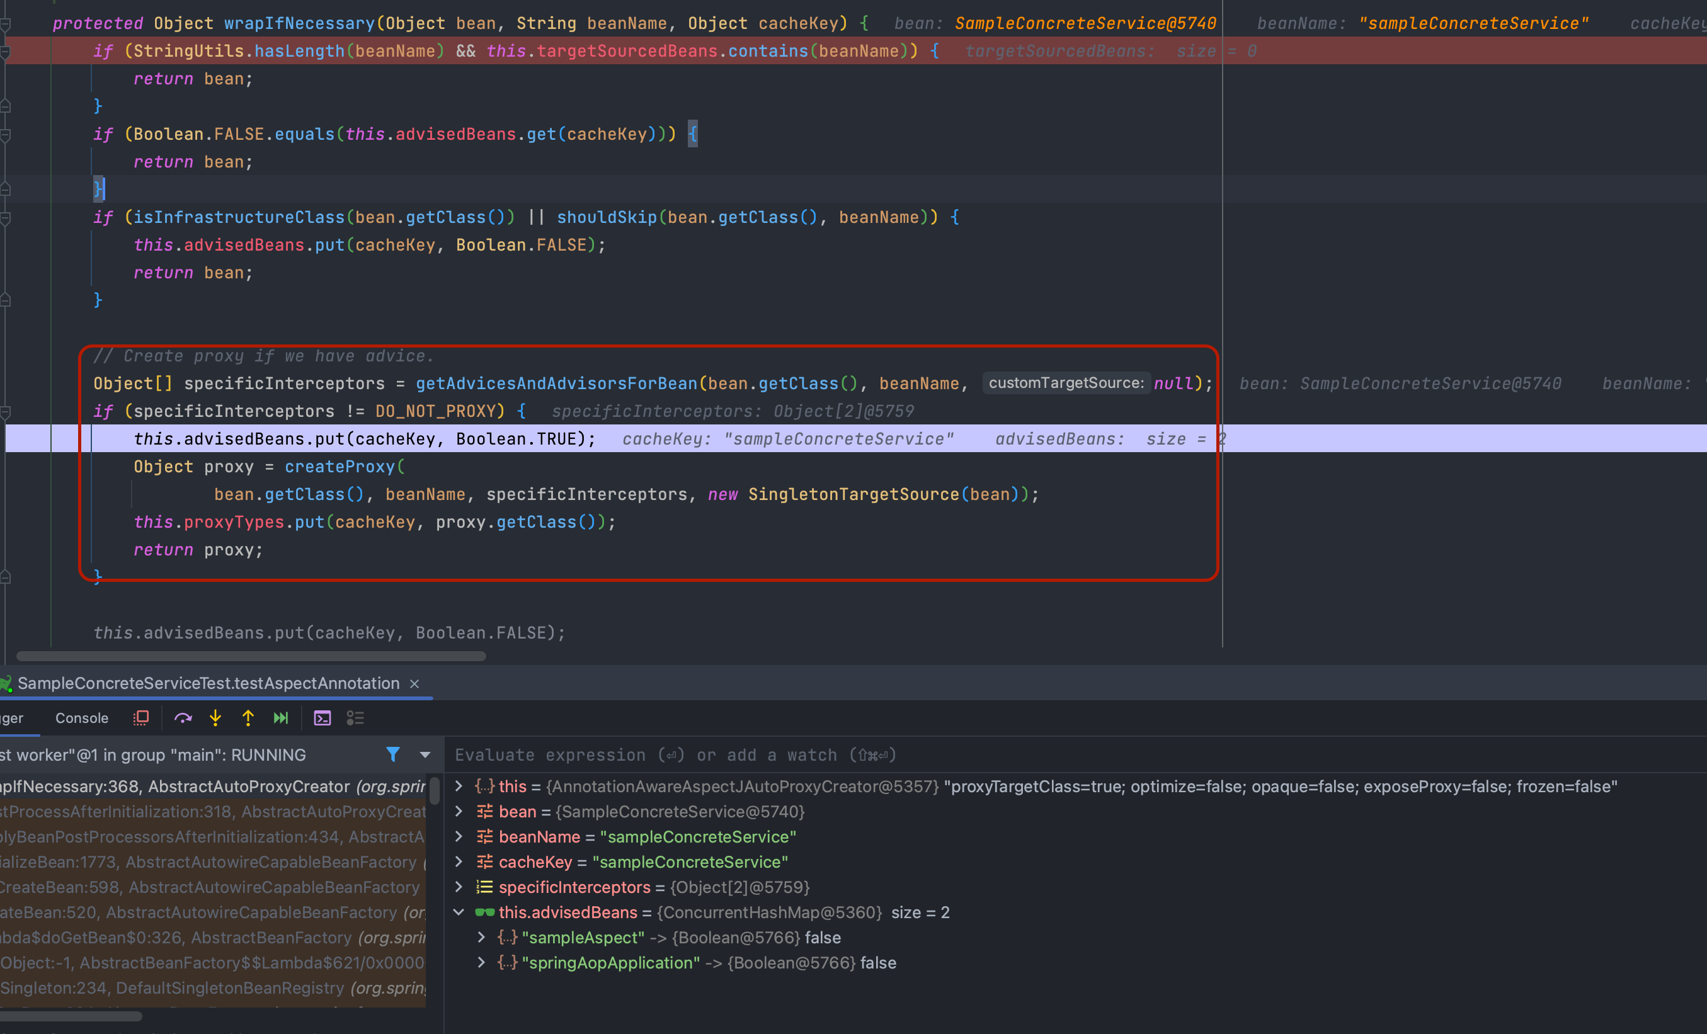Toggle fold marker beside isInfrastructureClass if statement
Image resolution: width=1707 pixels, height=1034 pixels.
pyautogui.click(x=6, y=218)
